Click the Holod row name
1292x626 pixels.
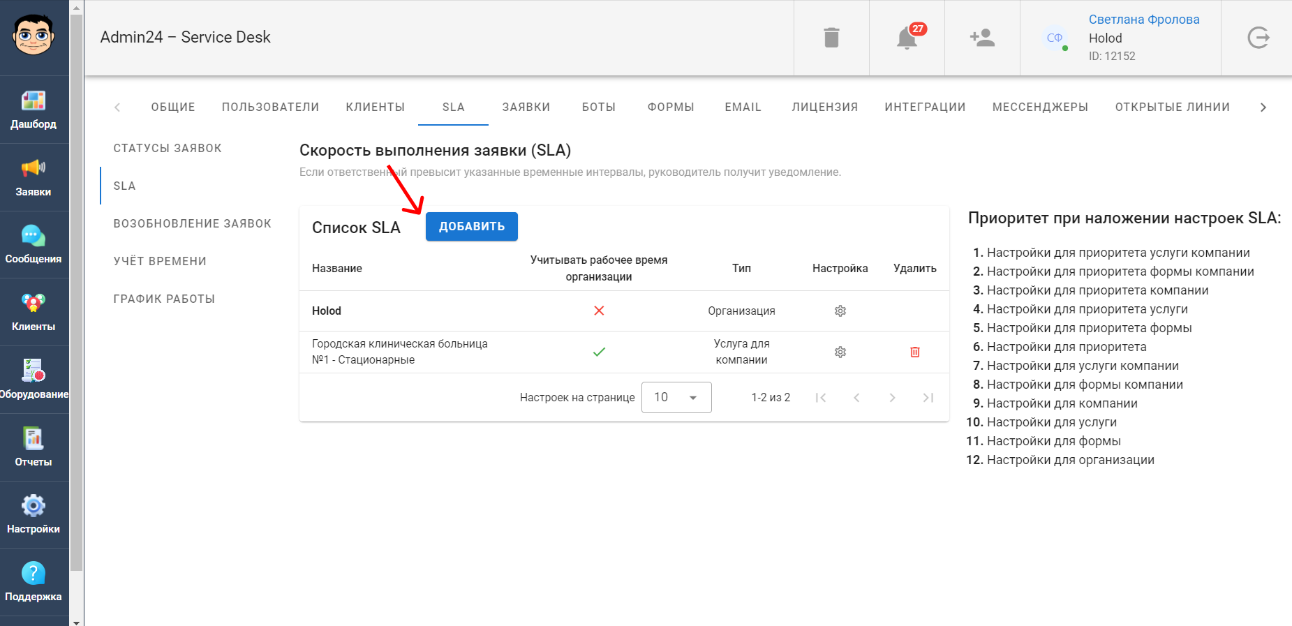327,311
